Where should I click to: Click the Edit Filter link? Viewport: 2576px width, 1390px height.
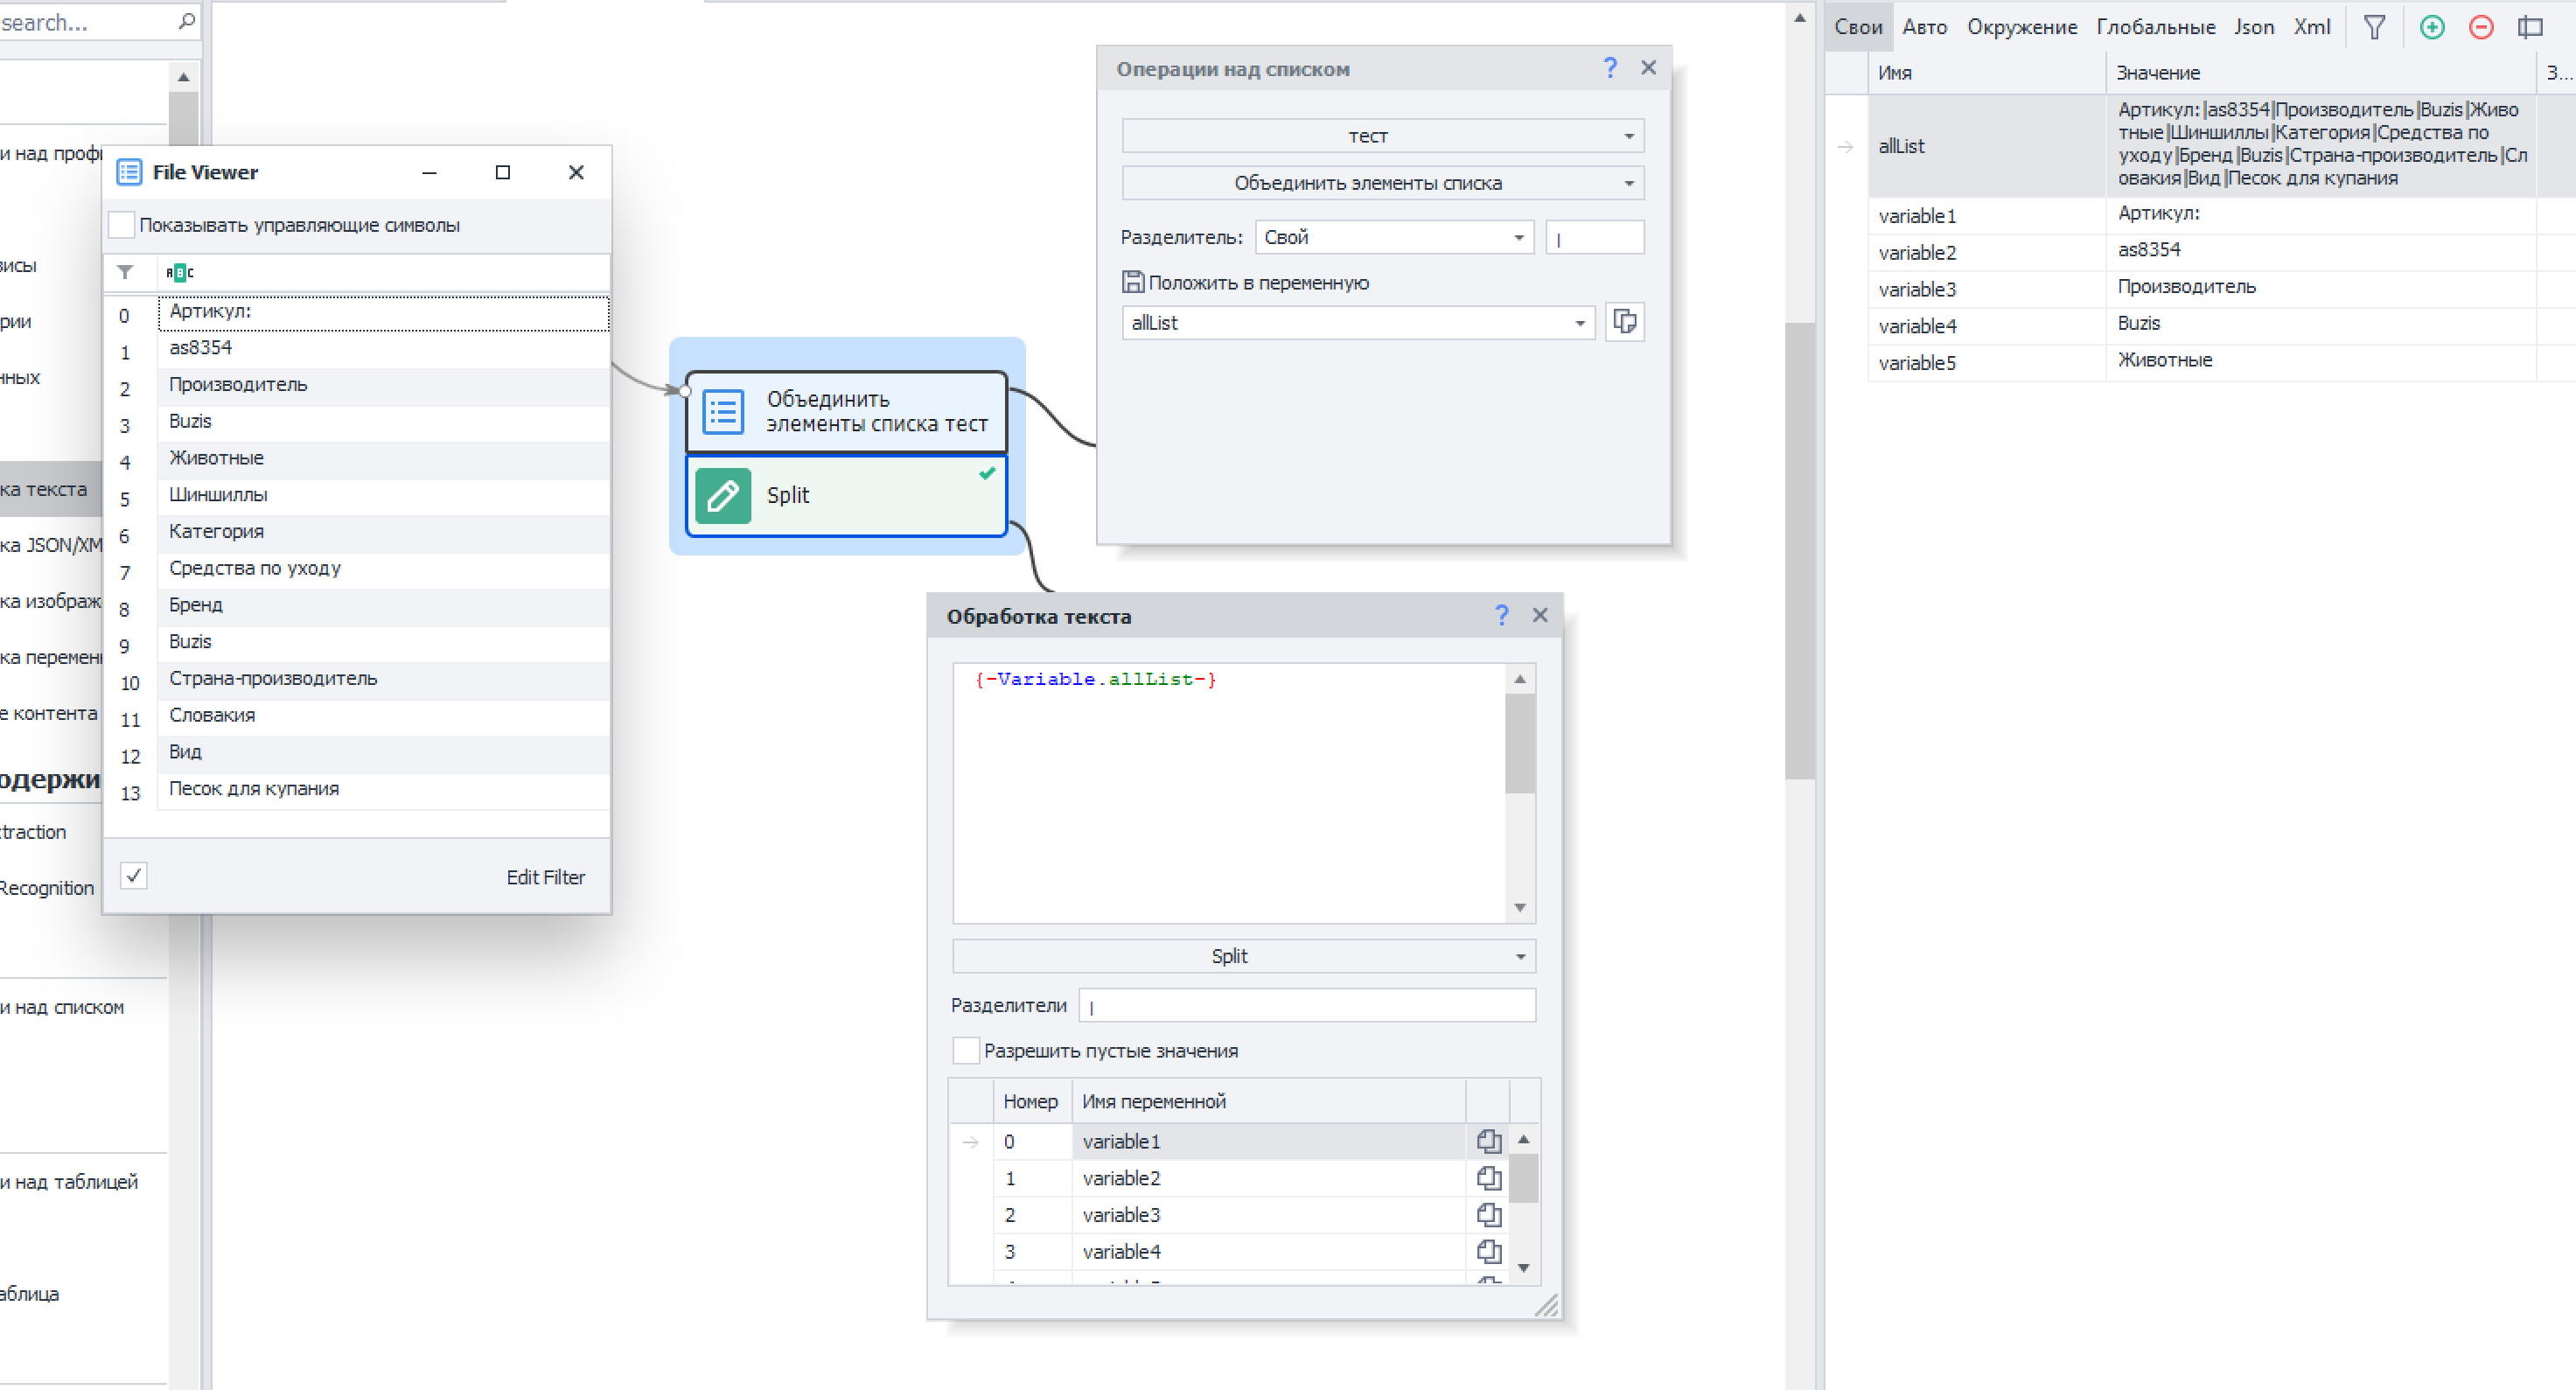[545, 877]
